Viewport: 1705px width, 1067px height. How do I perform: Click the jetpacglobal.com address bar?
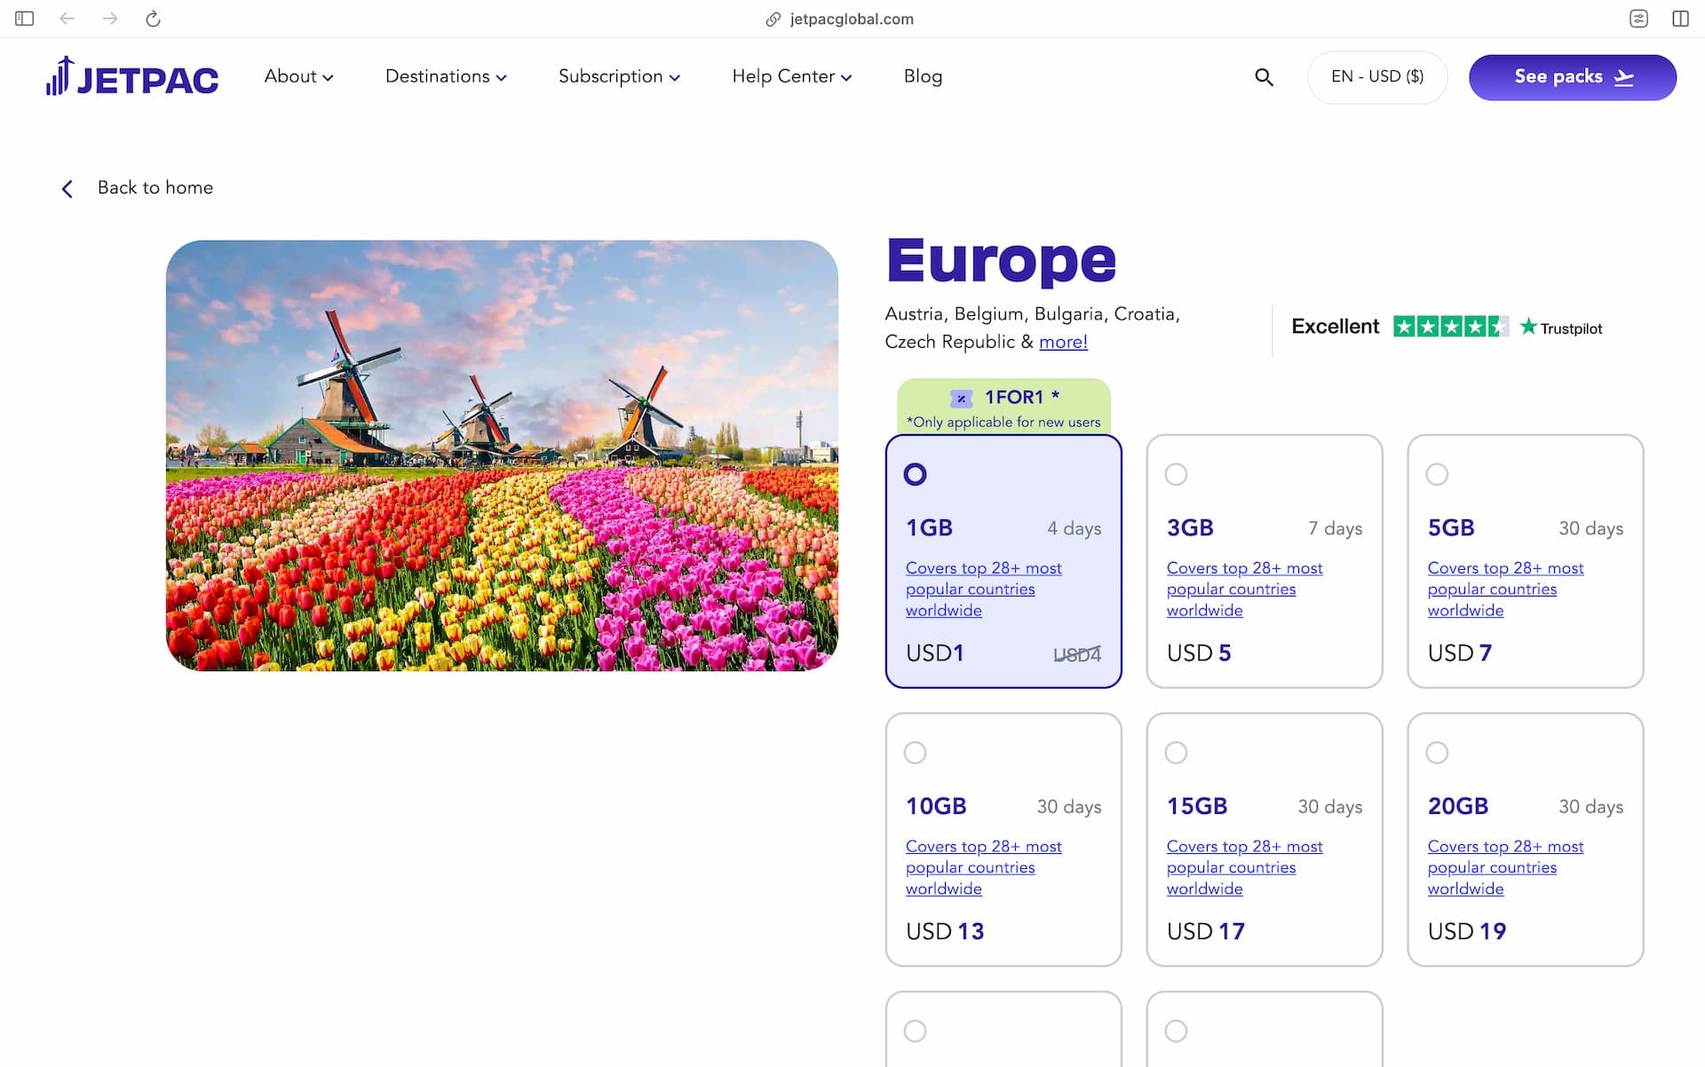coord(840,19)
